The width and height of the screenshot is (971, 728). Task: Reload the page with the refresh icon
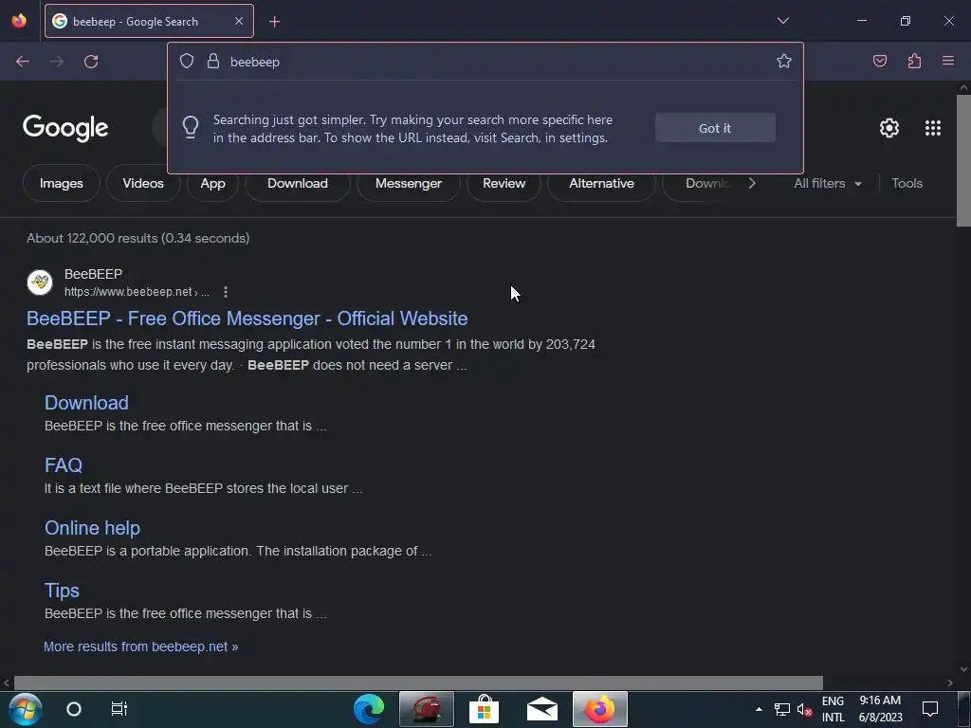pyautogui.click(x=91, y=62)
